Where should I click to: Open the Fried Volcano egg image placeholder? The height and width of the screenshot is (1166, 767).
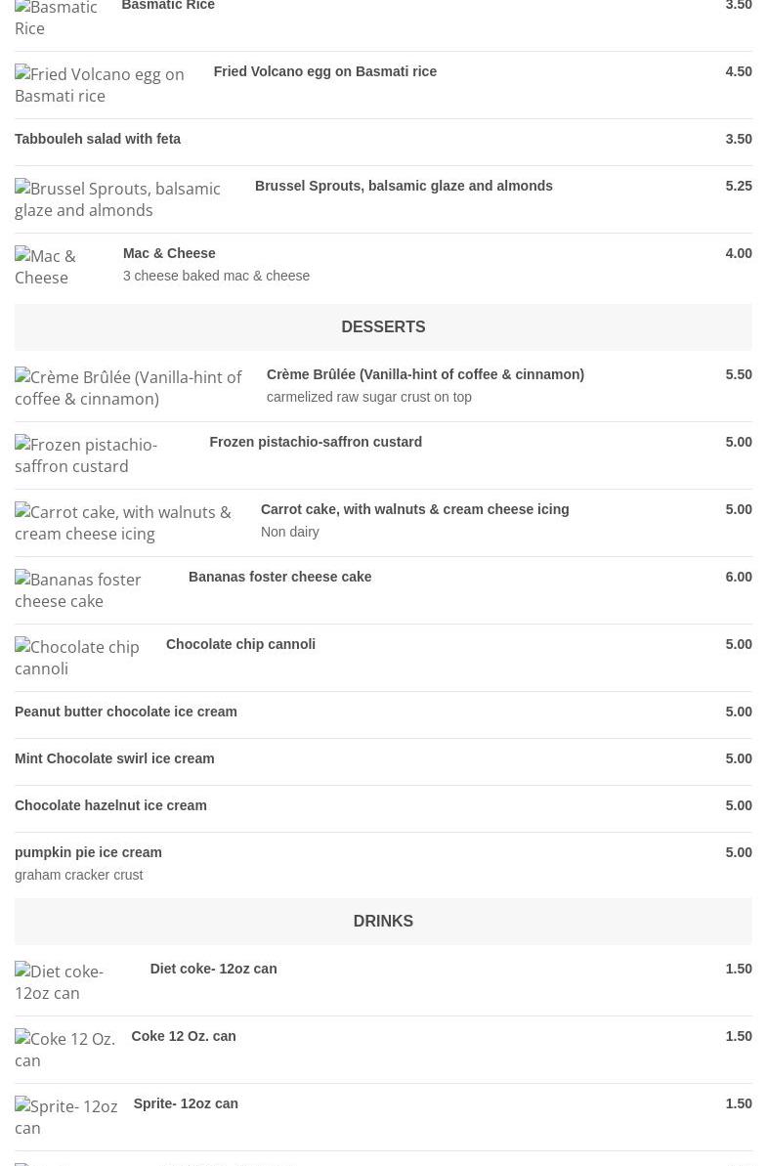tap(107, 85)
